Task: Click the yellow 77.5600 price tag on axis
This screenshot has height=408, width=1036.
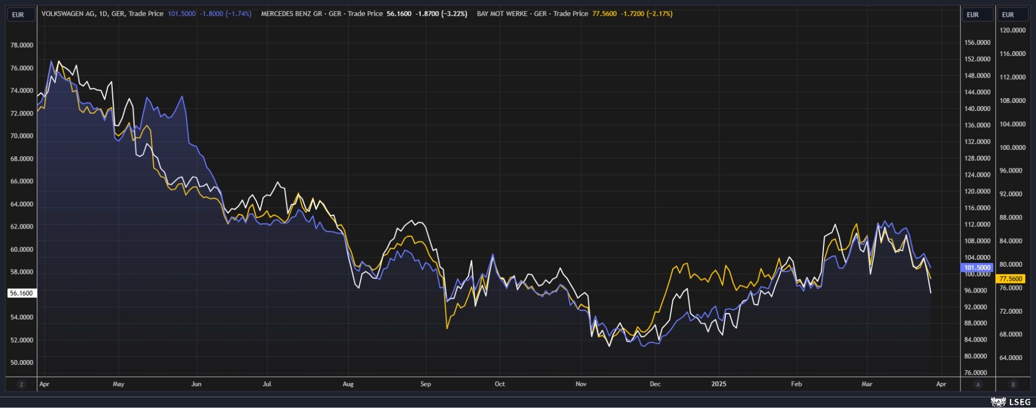Action: [x=1011, y=279]
